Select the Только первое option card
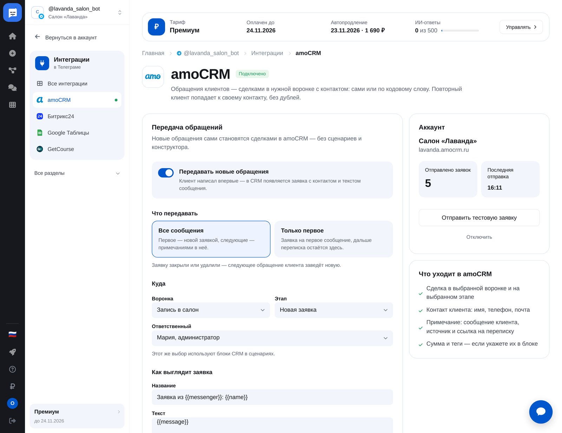The height and width of the screenshot is (433, 562). coord(334,239)
